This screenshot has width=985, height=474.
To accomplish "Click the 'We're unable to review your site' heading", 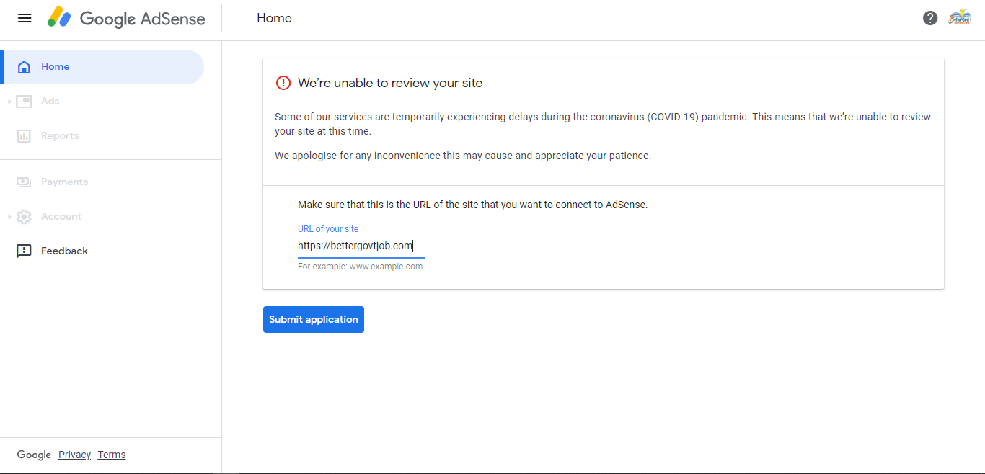I will [390, 83].
